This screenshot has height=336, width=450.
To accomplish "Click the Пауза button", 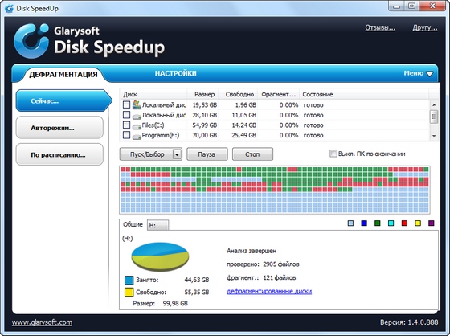I will [x=207, y=154].
